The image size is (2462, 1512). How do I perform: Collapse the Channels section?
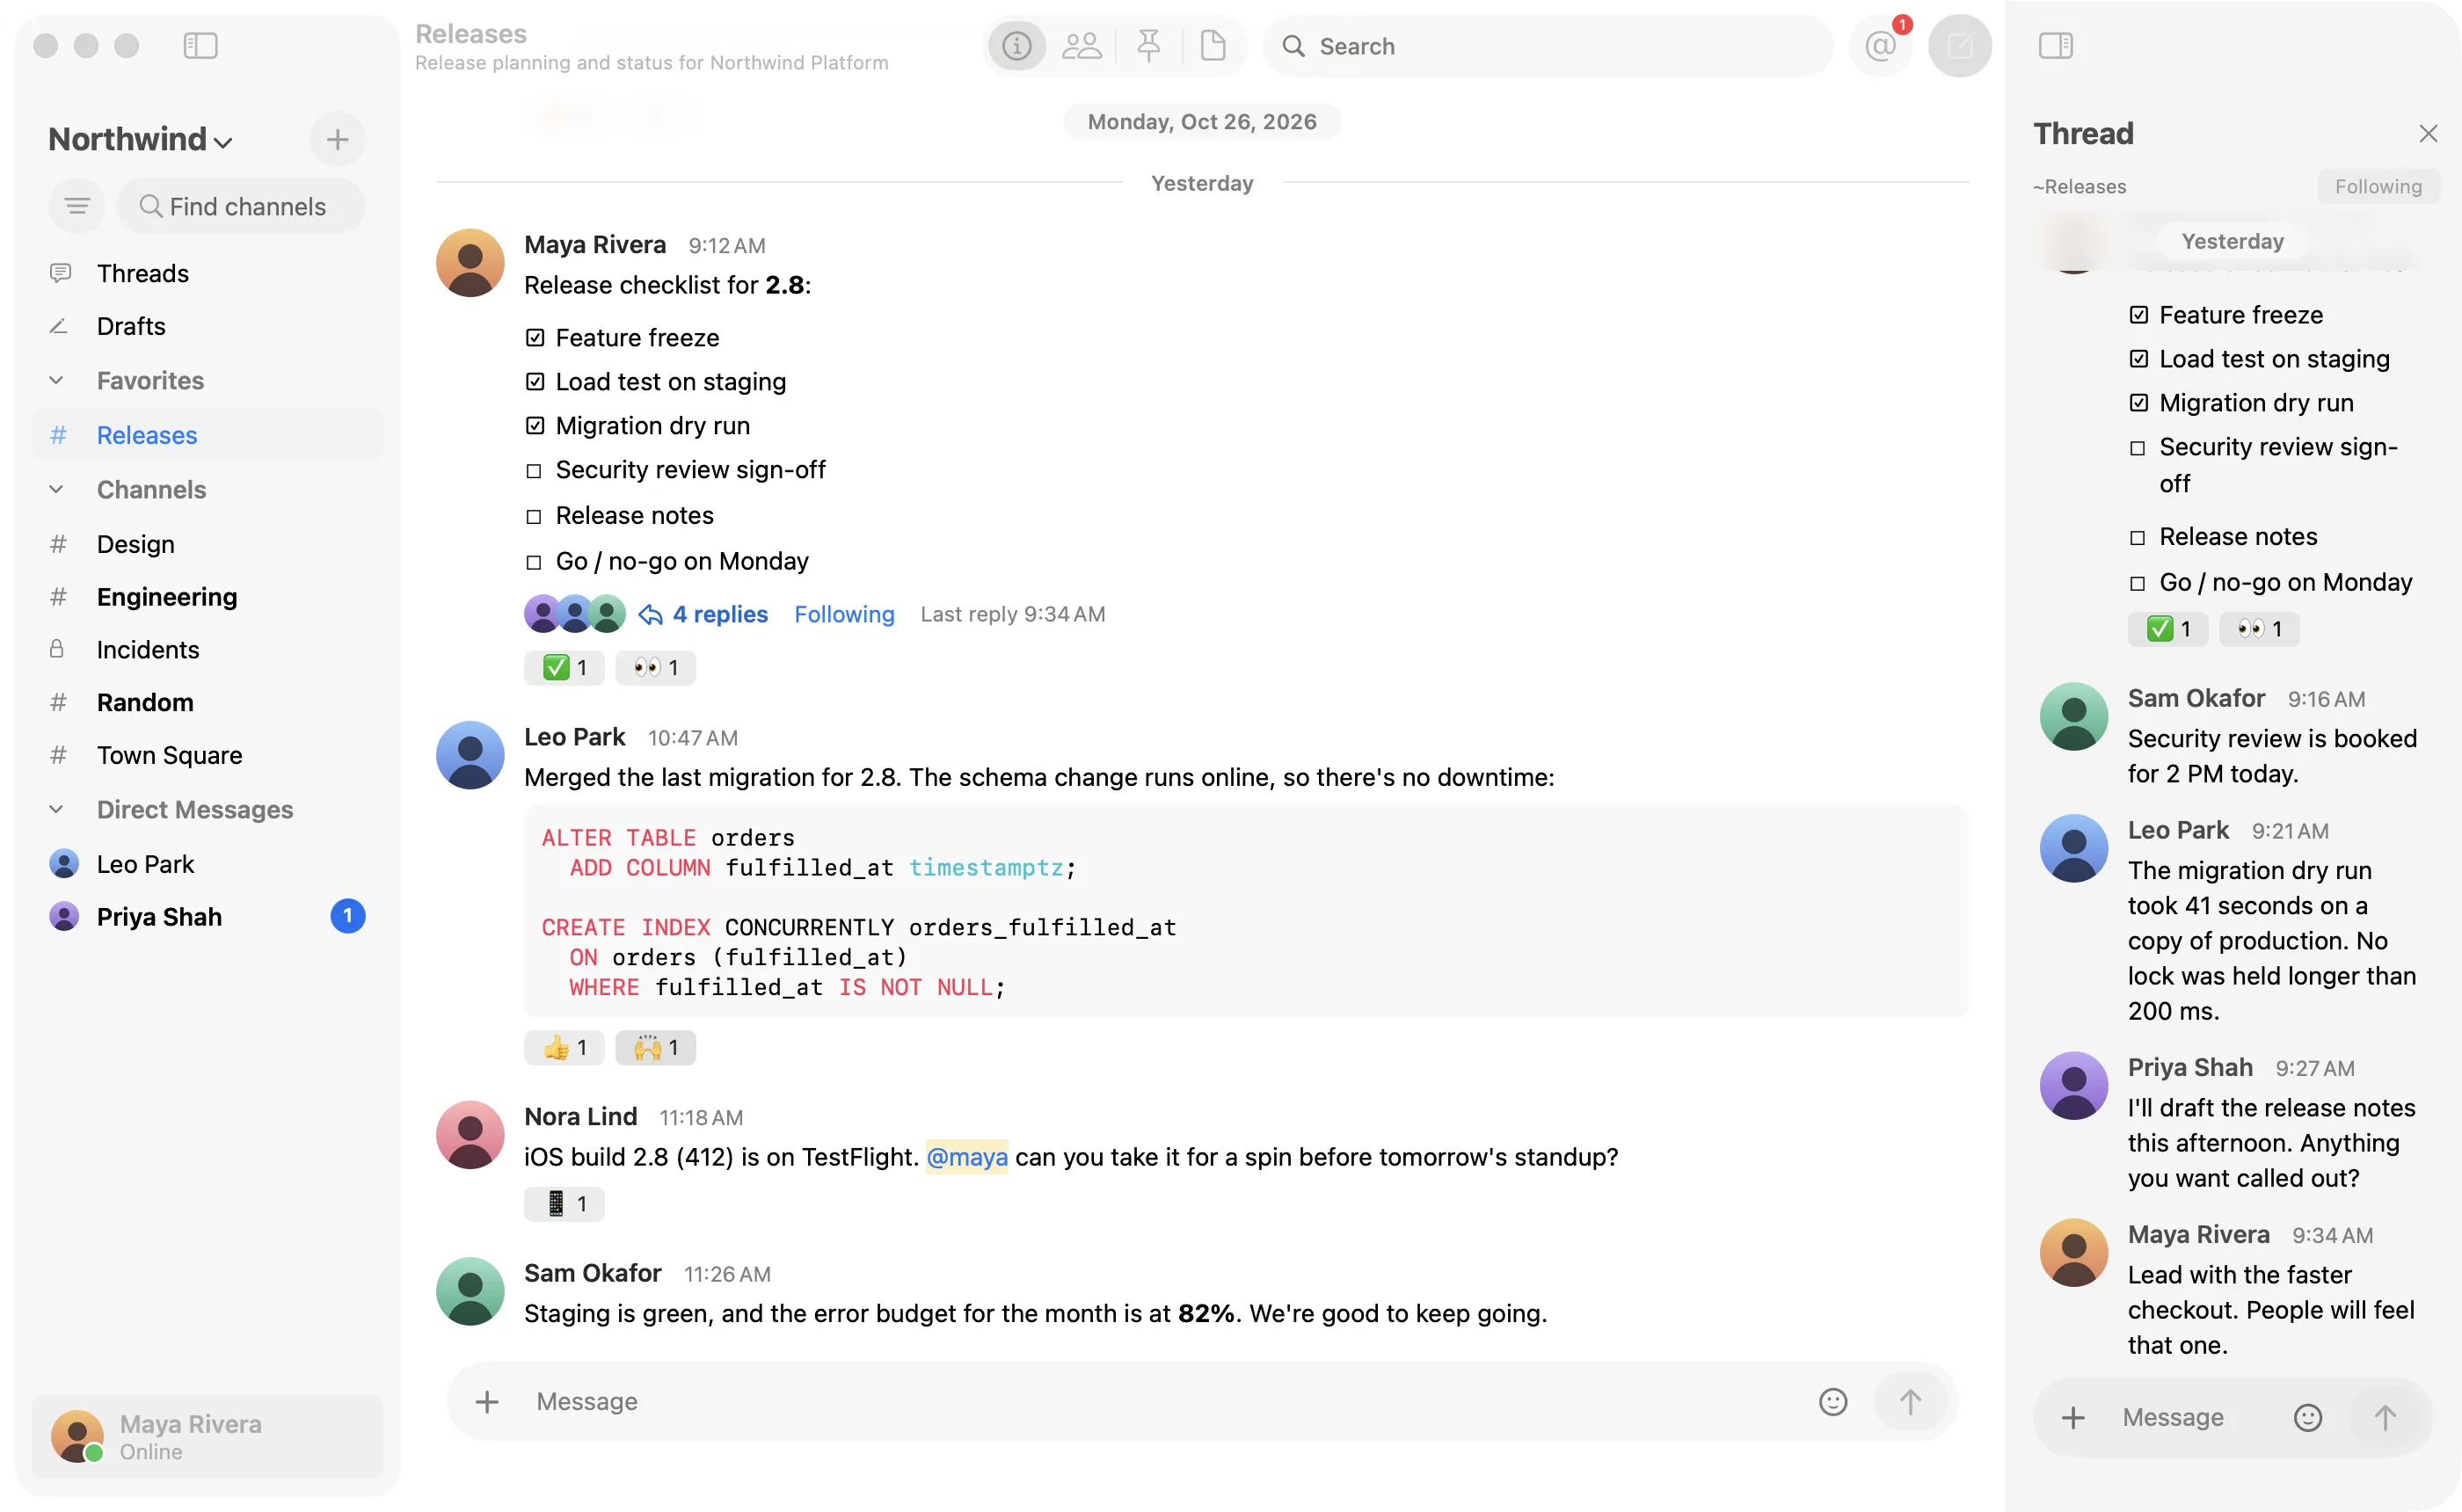57,490
